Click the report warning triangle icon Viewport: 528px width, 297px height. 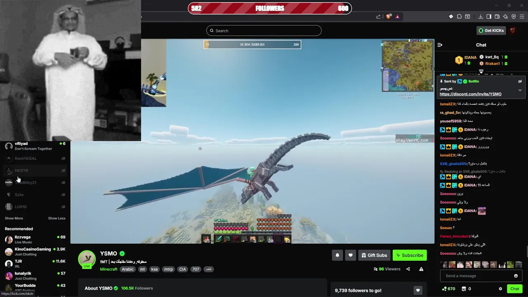[x=421, y=269]
